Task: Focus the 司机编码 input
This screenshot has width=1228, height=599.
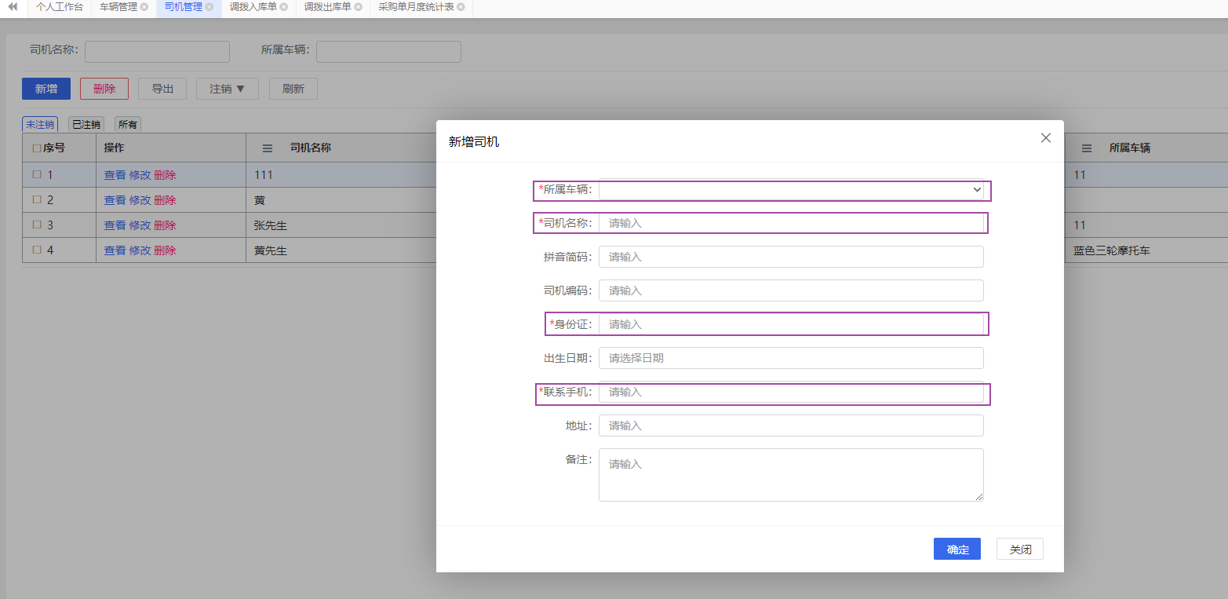Action: pyautogui.click(x=791, y=290)
